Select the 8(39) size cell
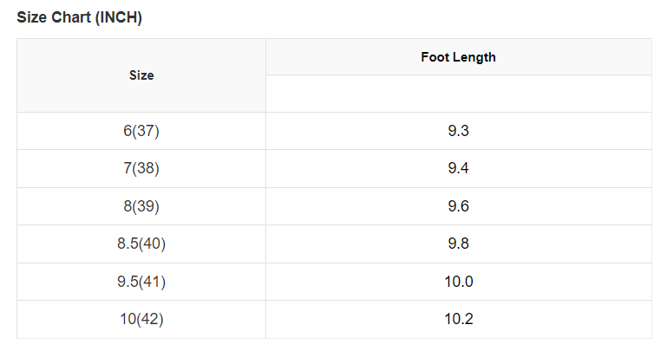667x351 pixels. [x=141, y=206]
